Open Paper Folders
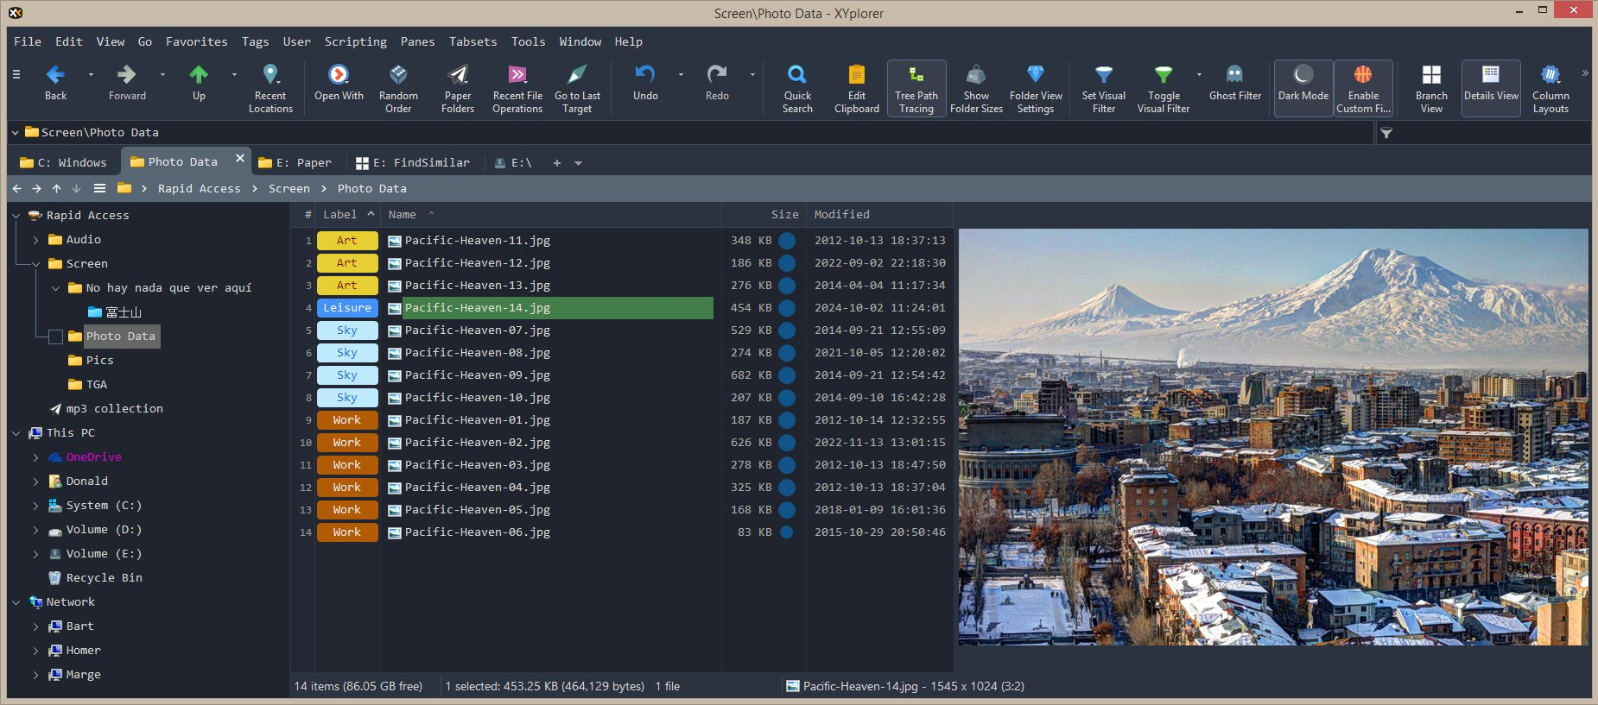This screenshot has height=705, width=1598. pos(458,88)
